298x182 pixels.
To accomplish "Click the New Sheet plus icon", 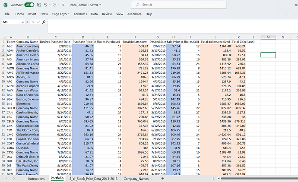I will (162, 179).
